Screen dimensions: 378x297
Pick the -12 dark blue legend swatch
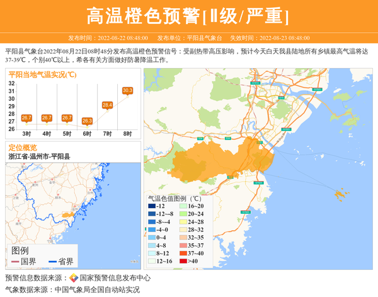click(152, 206)
